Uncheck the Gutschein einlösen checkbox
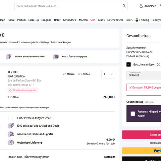The height and width of the screenshot is (161, 161). click(128, 64)
